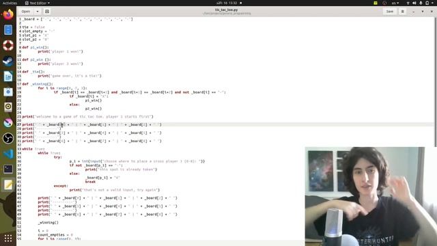Click the print 'player 2 won!' line
The width and height of the screenshot is (437, 246).
point(61,64)
